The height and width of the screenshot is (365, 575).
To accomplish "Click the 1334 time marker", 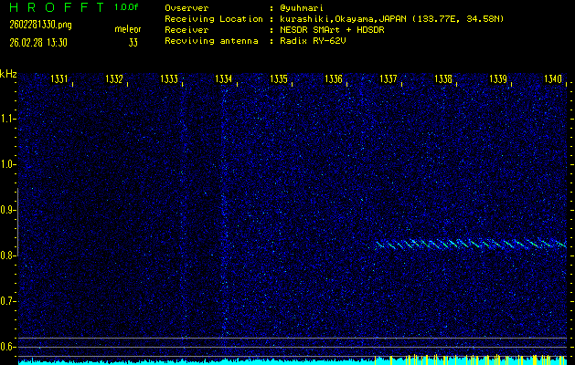I will [x=224, y=80].
